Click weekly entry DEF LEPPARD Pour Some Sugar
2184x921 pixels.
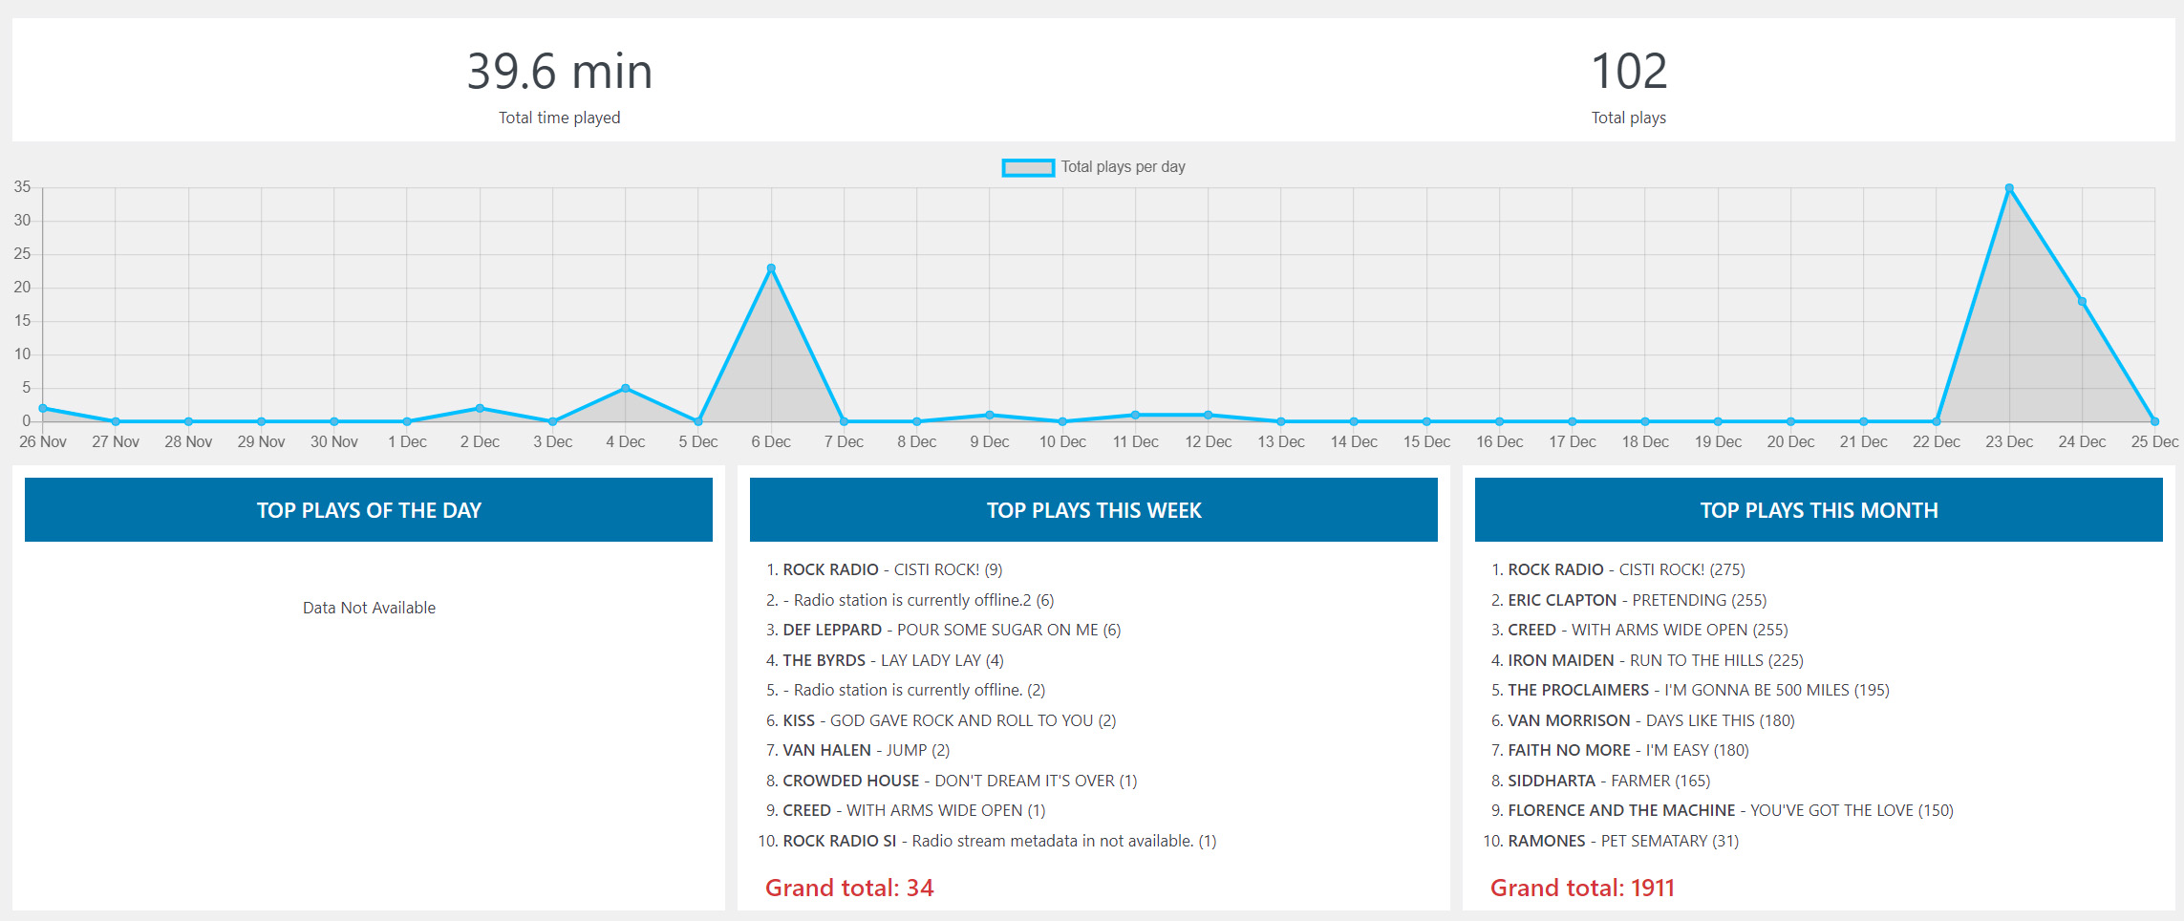pyautogui.click(x=952, y=630)
